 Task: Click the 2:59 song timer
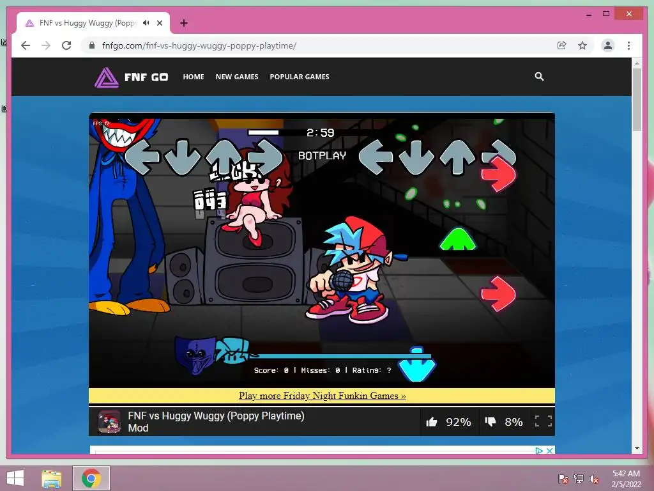click(x=321, y=133)
